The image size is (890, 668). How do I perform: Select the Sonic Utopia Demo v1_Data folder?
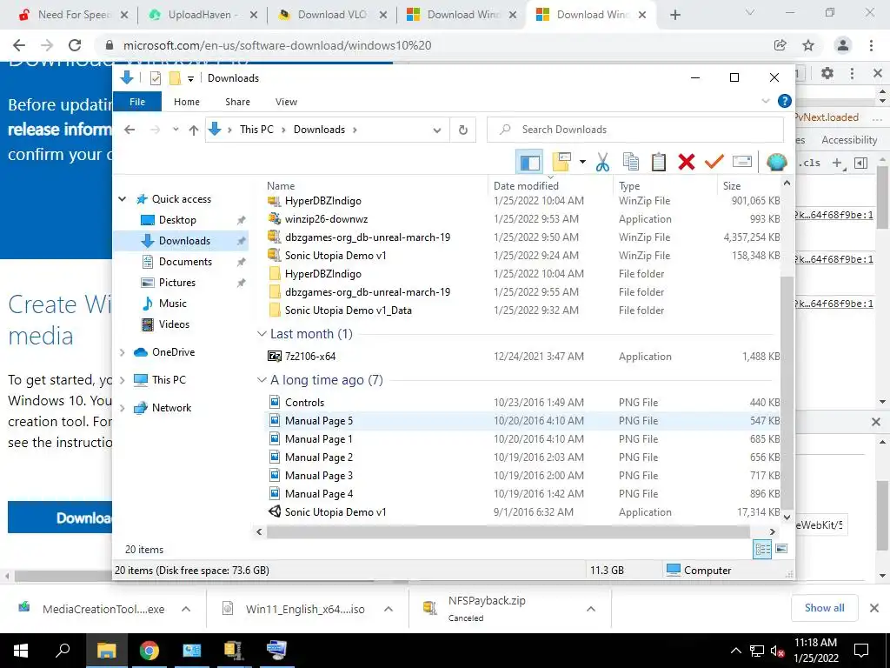(348, 311)
